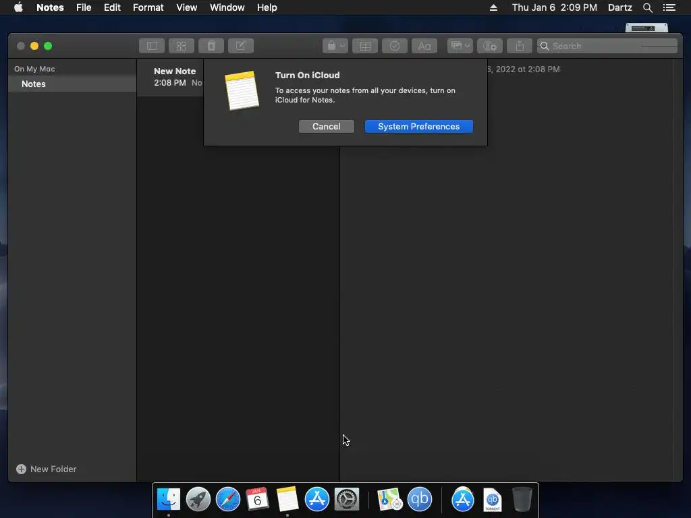Click the eject icon in menu bar
691x518 pixels.
tap(493, 7)
